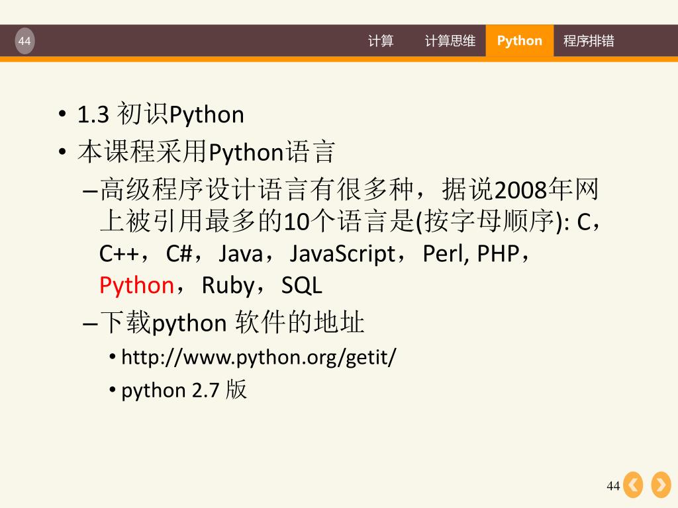This screenshot has height=508, width=678.
Task: Click the word Java before JavaScript
Action: click(240, 253)
